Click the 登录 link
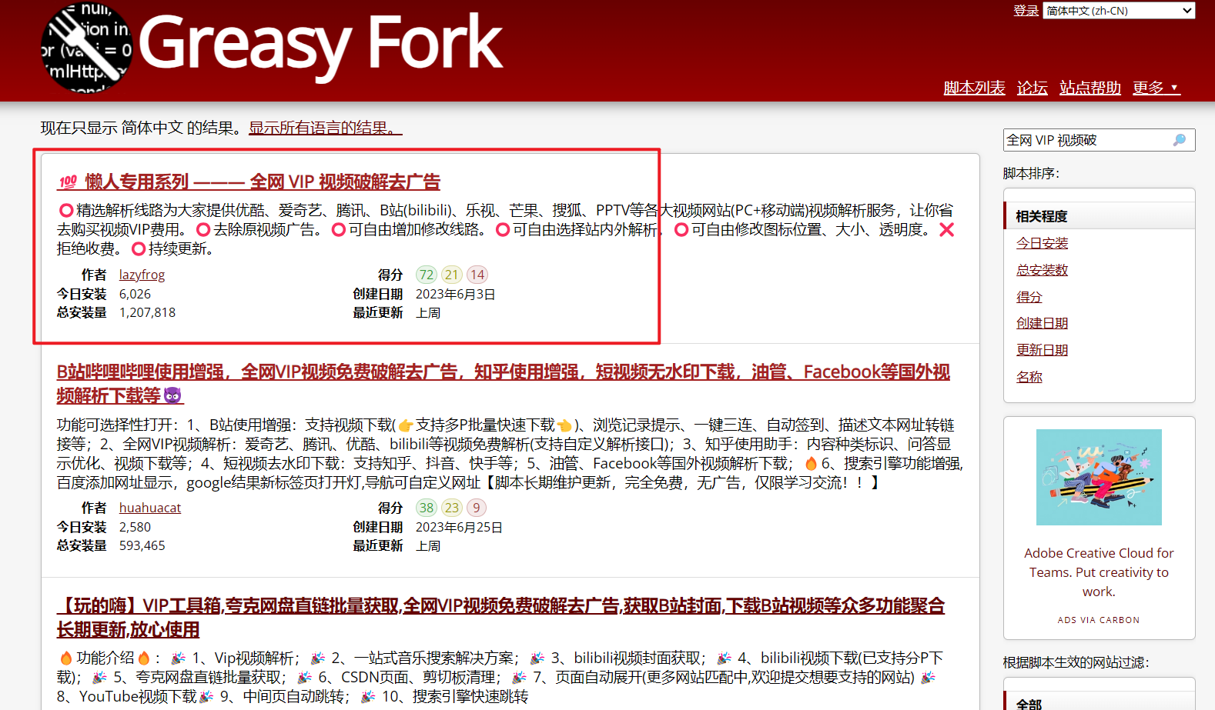The width and height of the screenshot is (1215, 710). (x=1026, y=11)
